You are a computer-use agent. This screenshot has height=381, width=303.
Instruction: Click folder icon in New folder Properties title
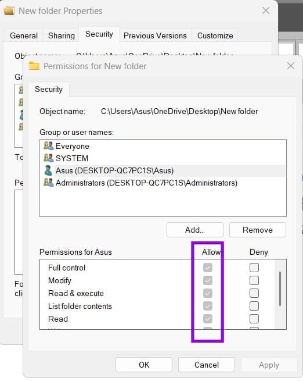pyautogui.click(x=9, y=11)
